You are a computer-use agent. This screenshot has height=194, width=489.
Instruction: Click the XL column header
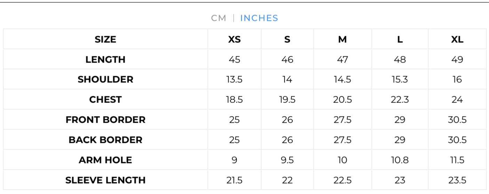coord(457,39)
